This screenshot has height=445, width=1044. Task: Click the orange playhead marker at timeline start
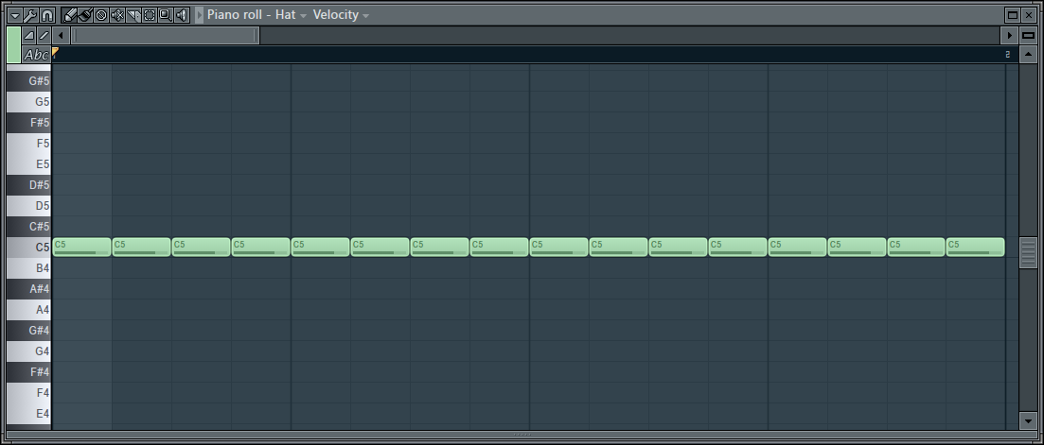click(x=55, y=51)
